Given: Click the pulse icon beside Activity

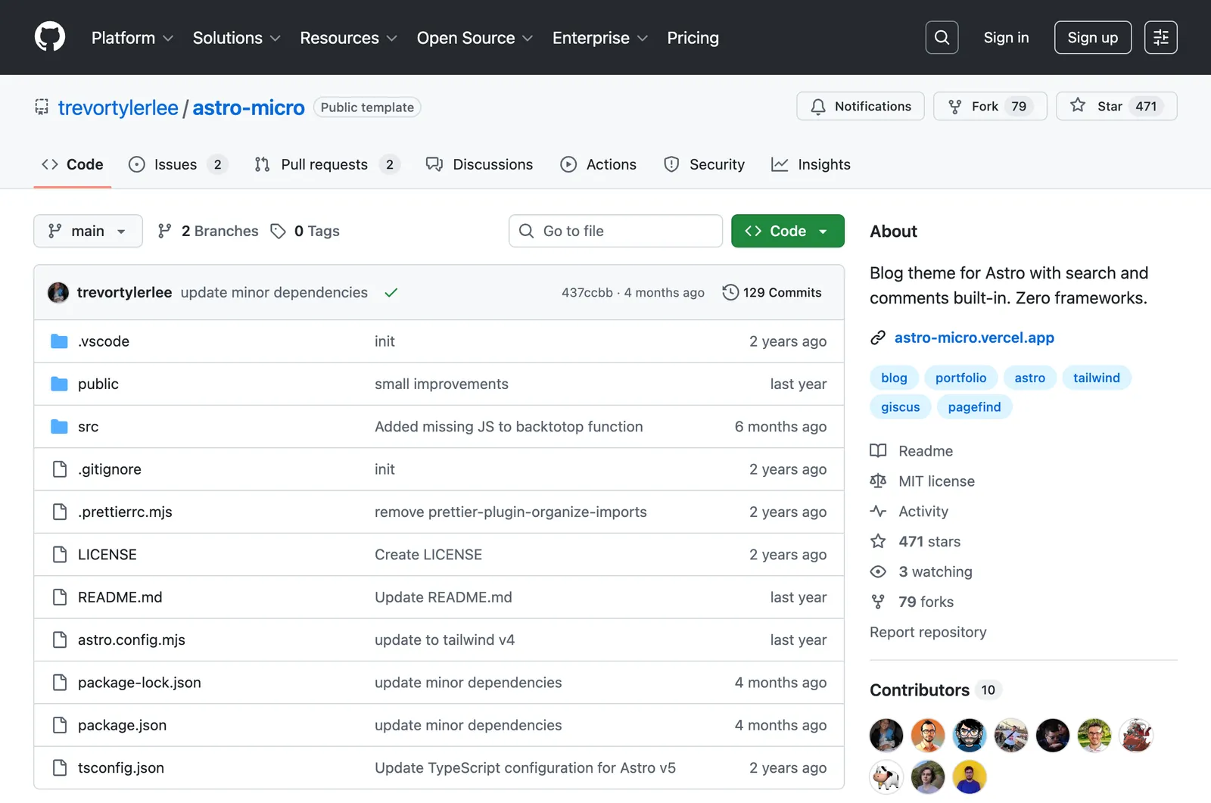Looking at the screenshot, I should [x=878, y=511].
